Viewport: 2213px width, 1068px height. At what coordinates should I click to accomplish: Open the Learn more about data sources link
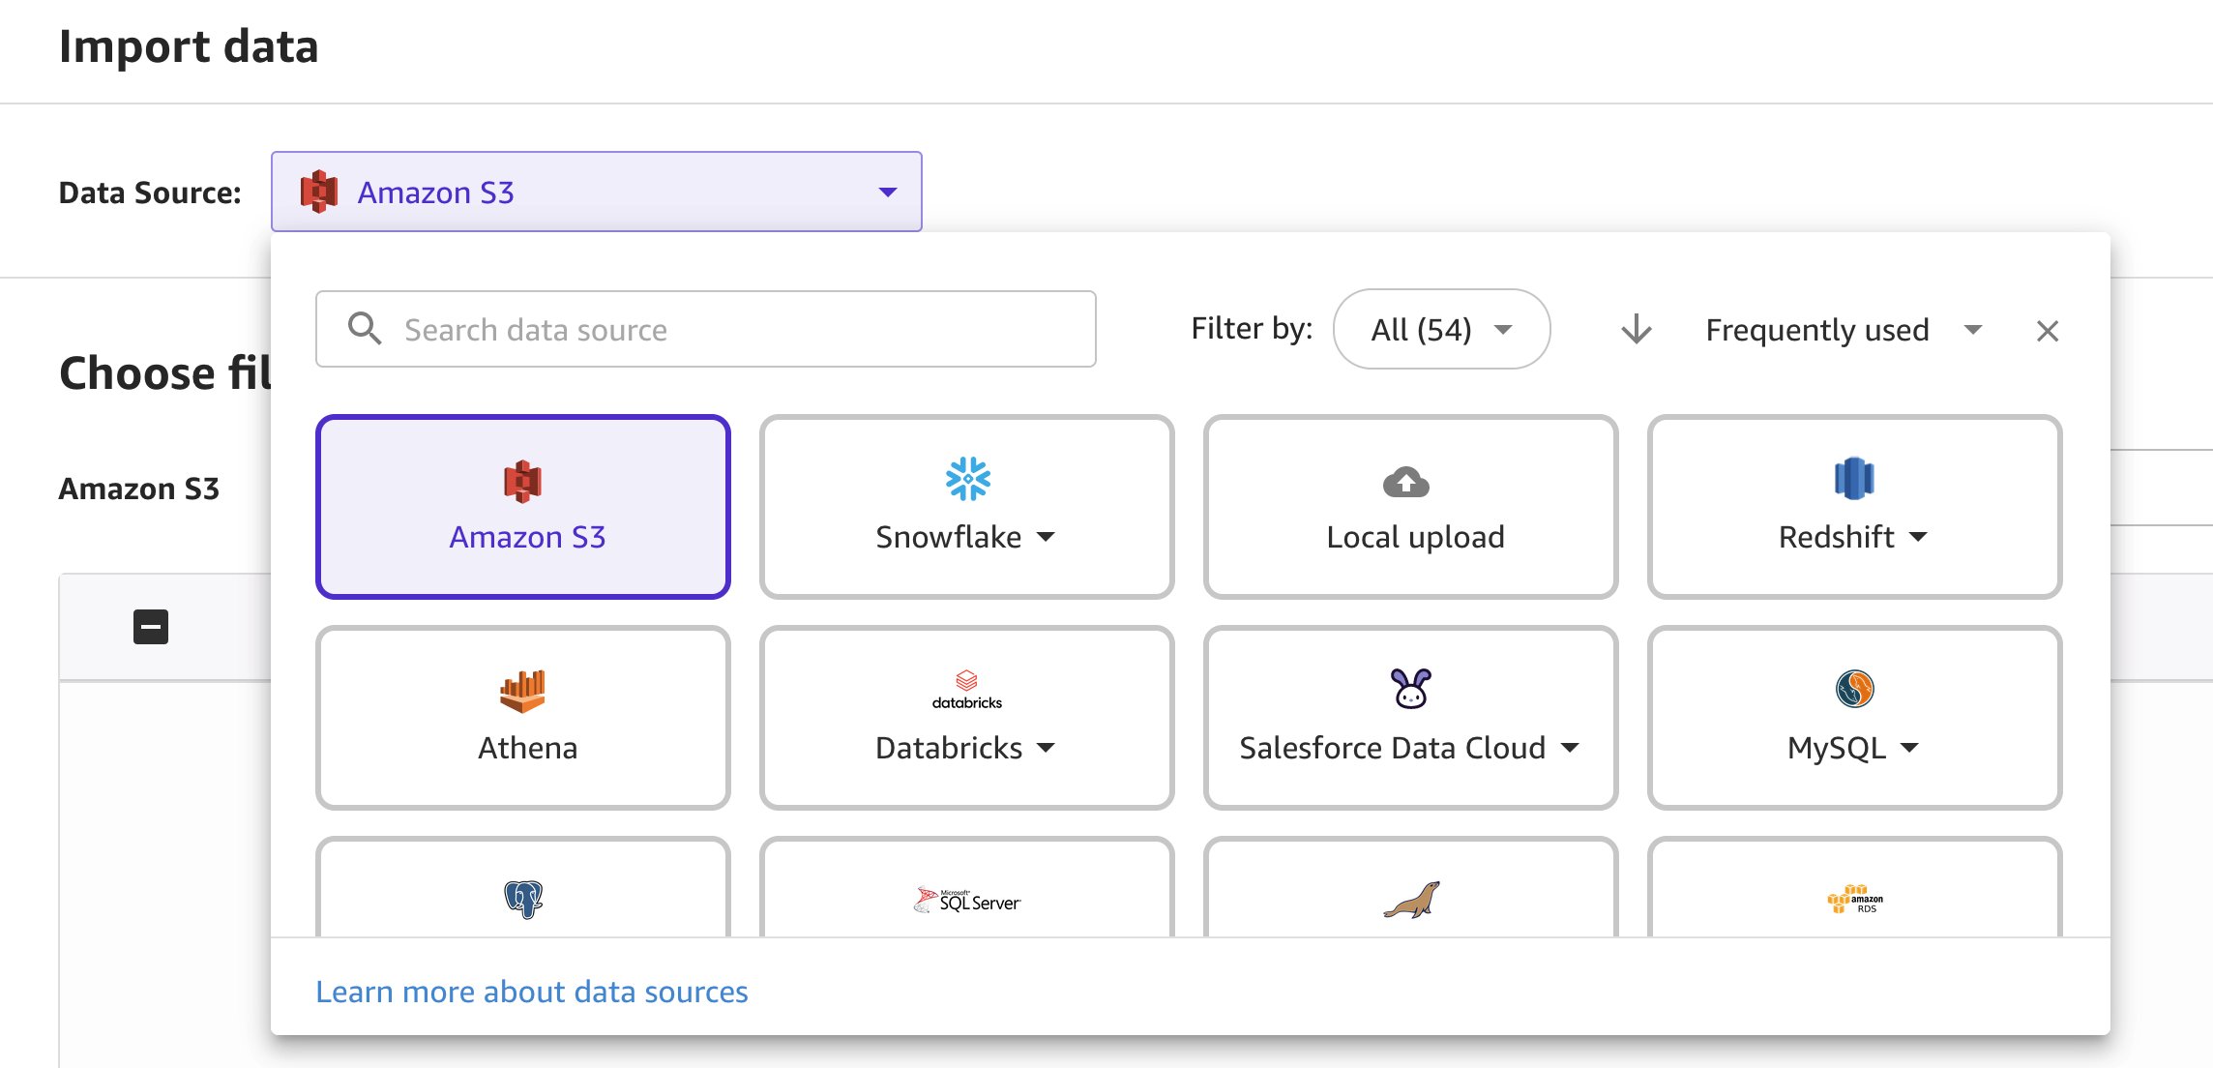[532, 992]
